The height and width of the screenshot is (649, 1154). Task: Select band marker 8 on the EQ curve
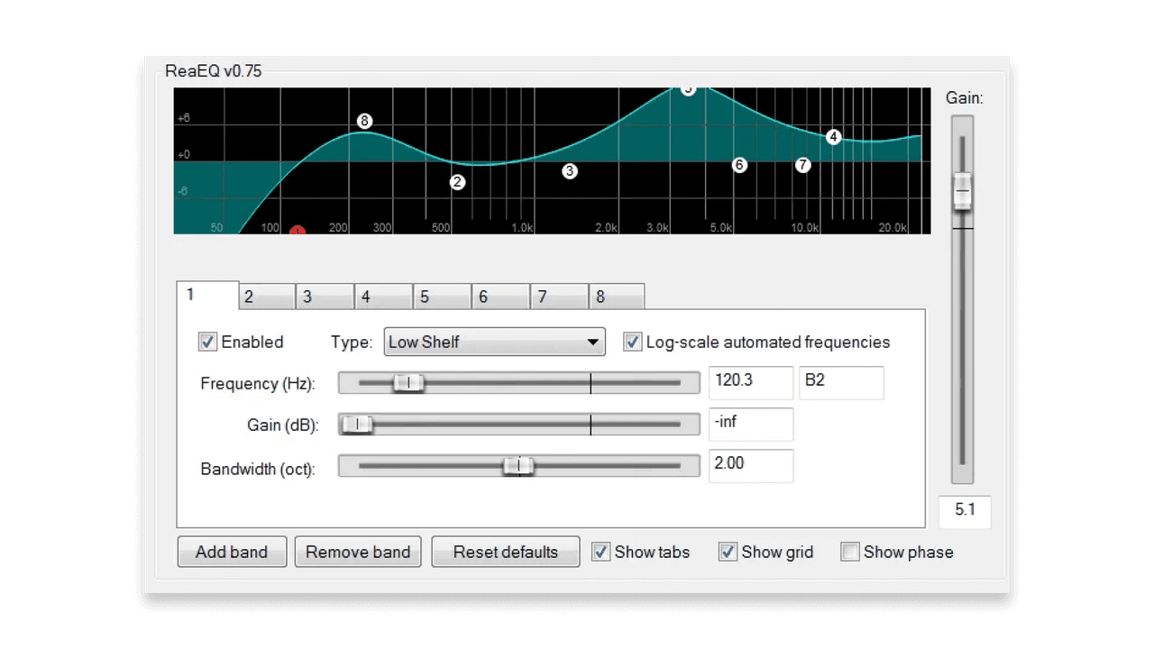[364, 121]
